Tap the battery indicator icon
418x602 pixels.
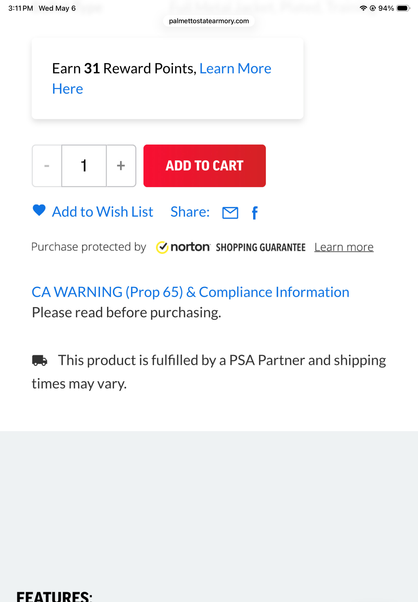(x=403, y=8)
